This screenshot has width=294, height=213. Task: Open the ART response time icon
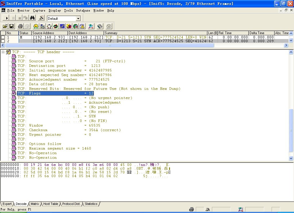[x=56, y=26]
